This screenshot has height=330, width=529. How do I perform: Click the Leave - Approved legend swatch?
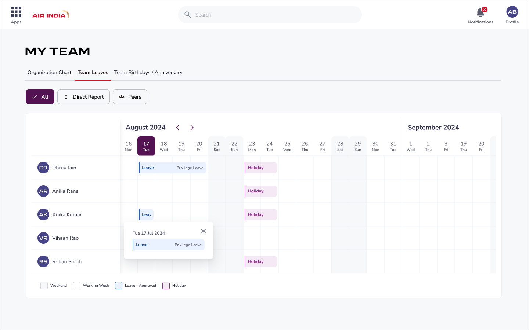pos(119,286)
